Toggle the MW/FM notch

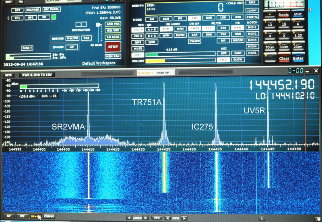pyautogui.click(x=72, y=38)
